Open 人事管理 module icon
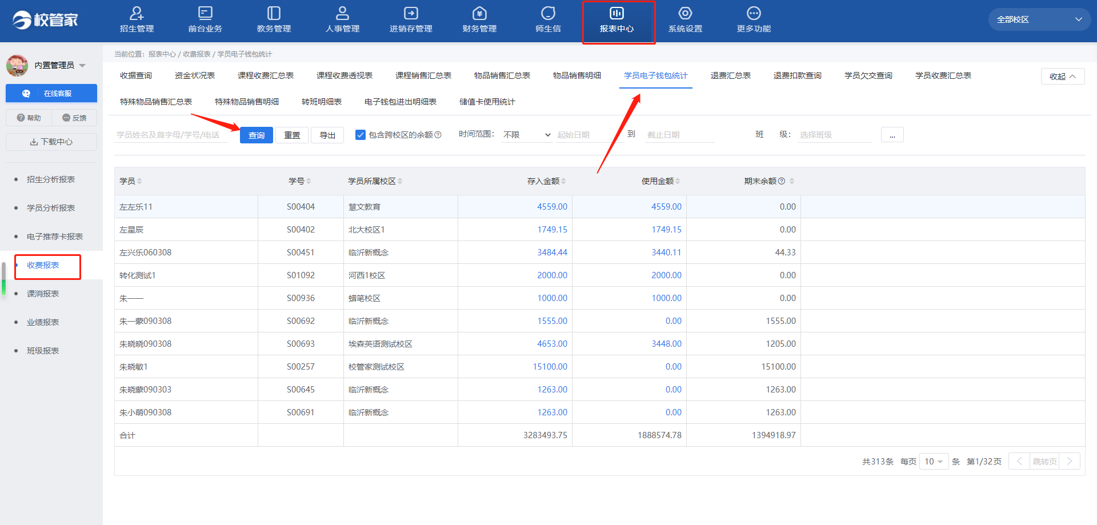Viewport: 1097px width, 525px height. tap(342, 13)
